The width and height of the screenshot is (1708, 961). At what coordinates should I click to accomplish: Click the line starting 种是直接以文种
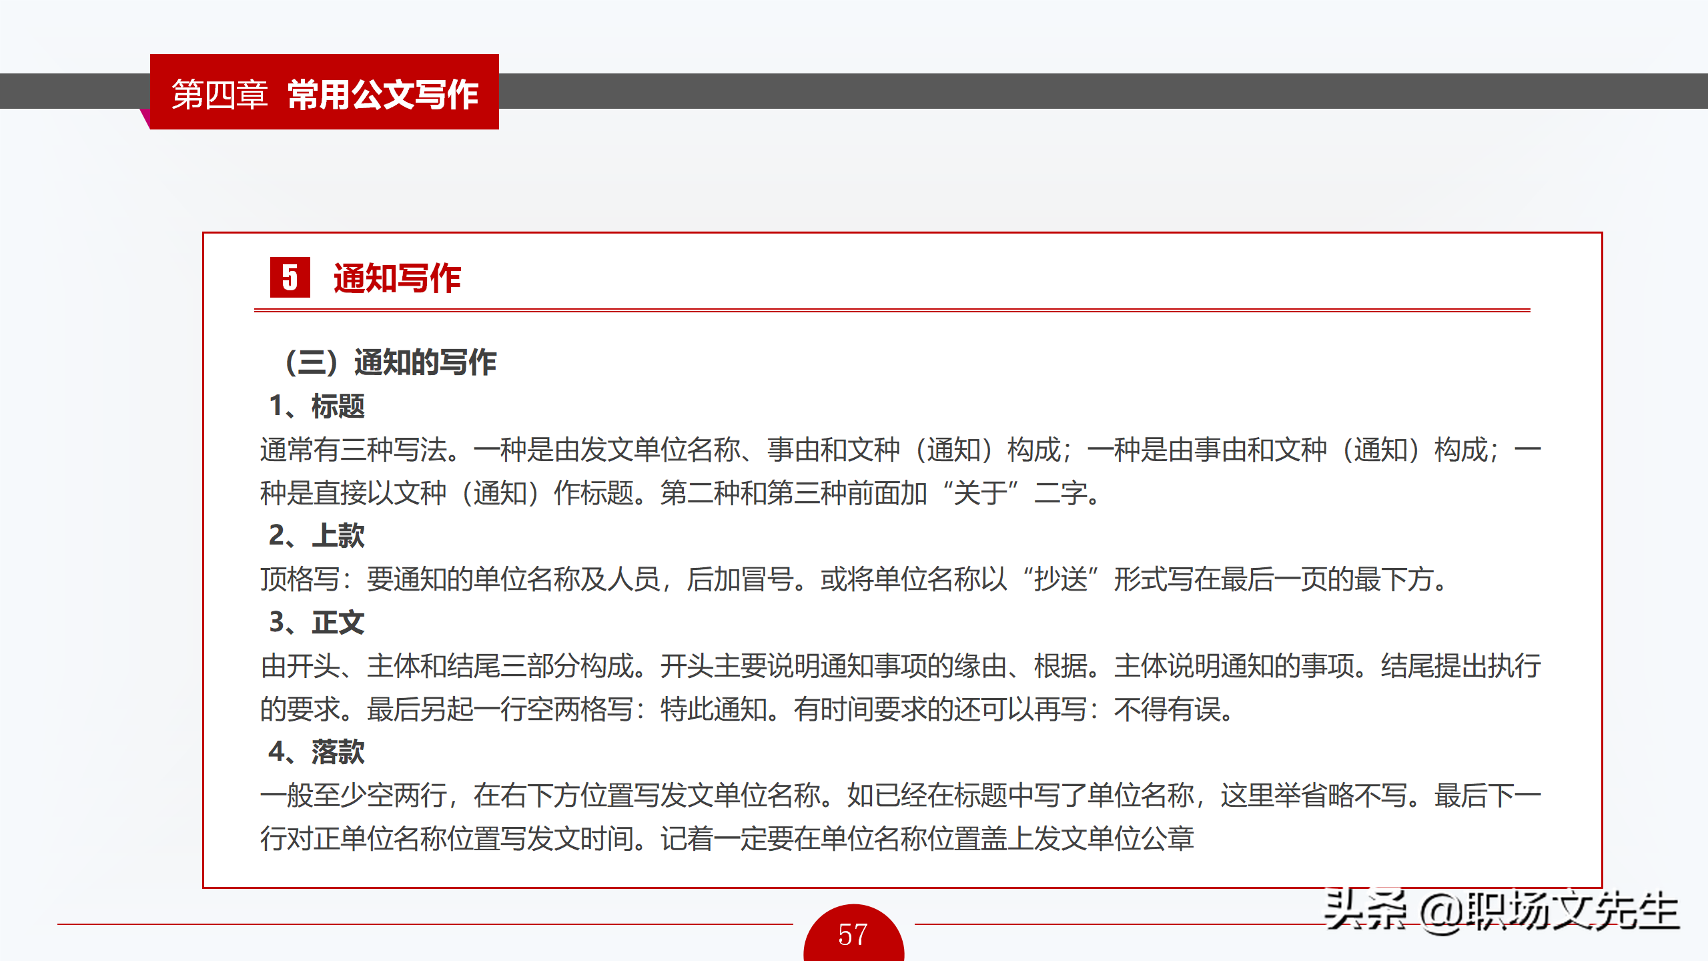(x=681, y=493)
